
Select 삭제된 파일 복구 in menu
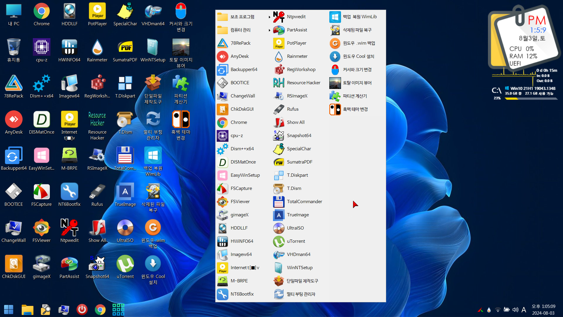(x=357, y=30)
